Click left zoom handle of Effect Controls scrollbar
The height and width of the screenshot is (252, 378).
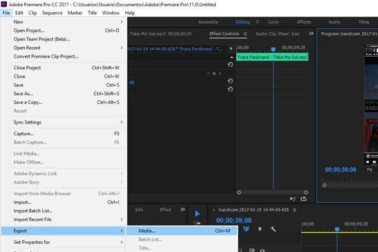pyautogui.click(x=239, y=192)
